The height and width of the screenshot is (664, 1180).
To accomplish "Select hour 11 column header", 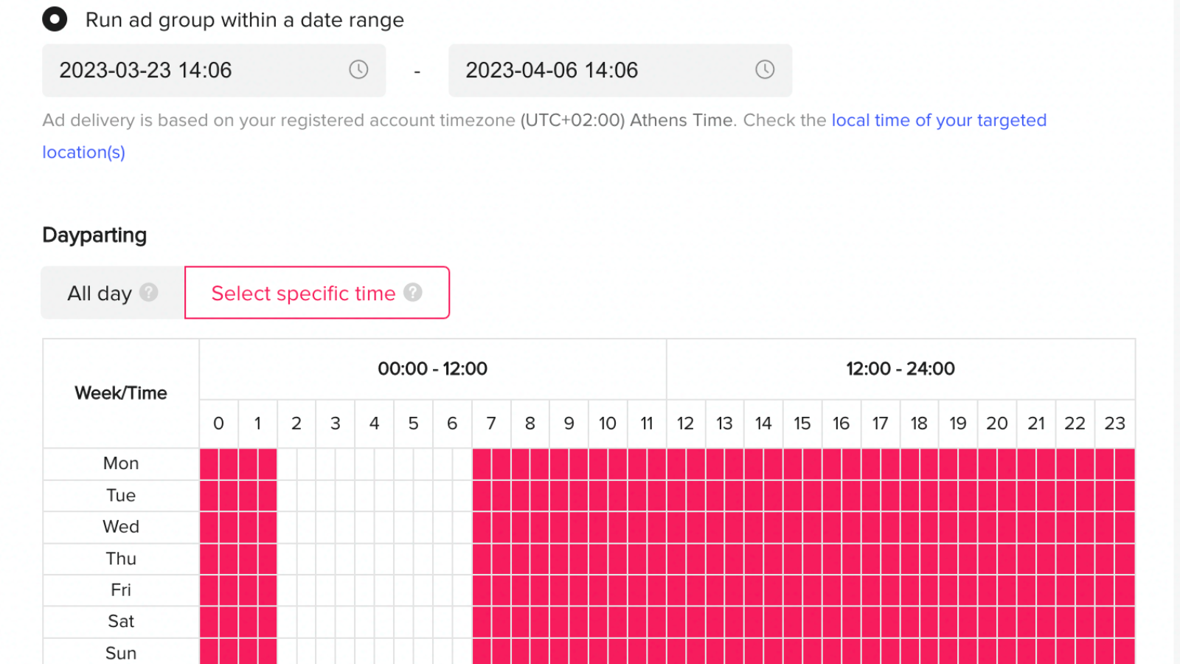I will [647, 423].
